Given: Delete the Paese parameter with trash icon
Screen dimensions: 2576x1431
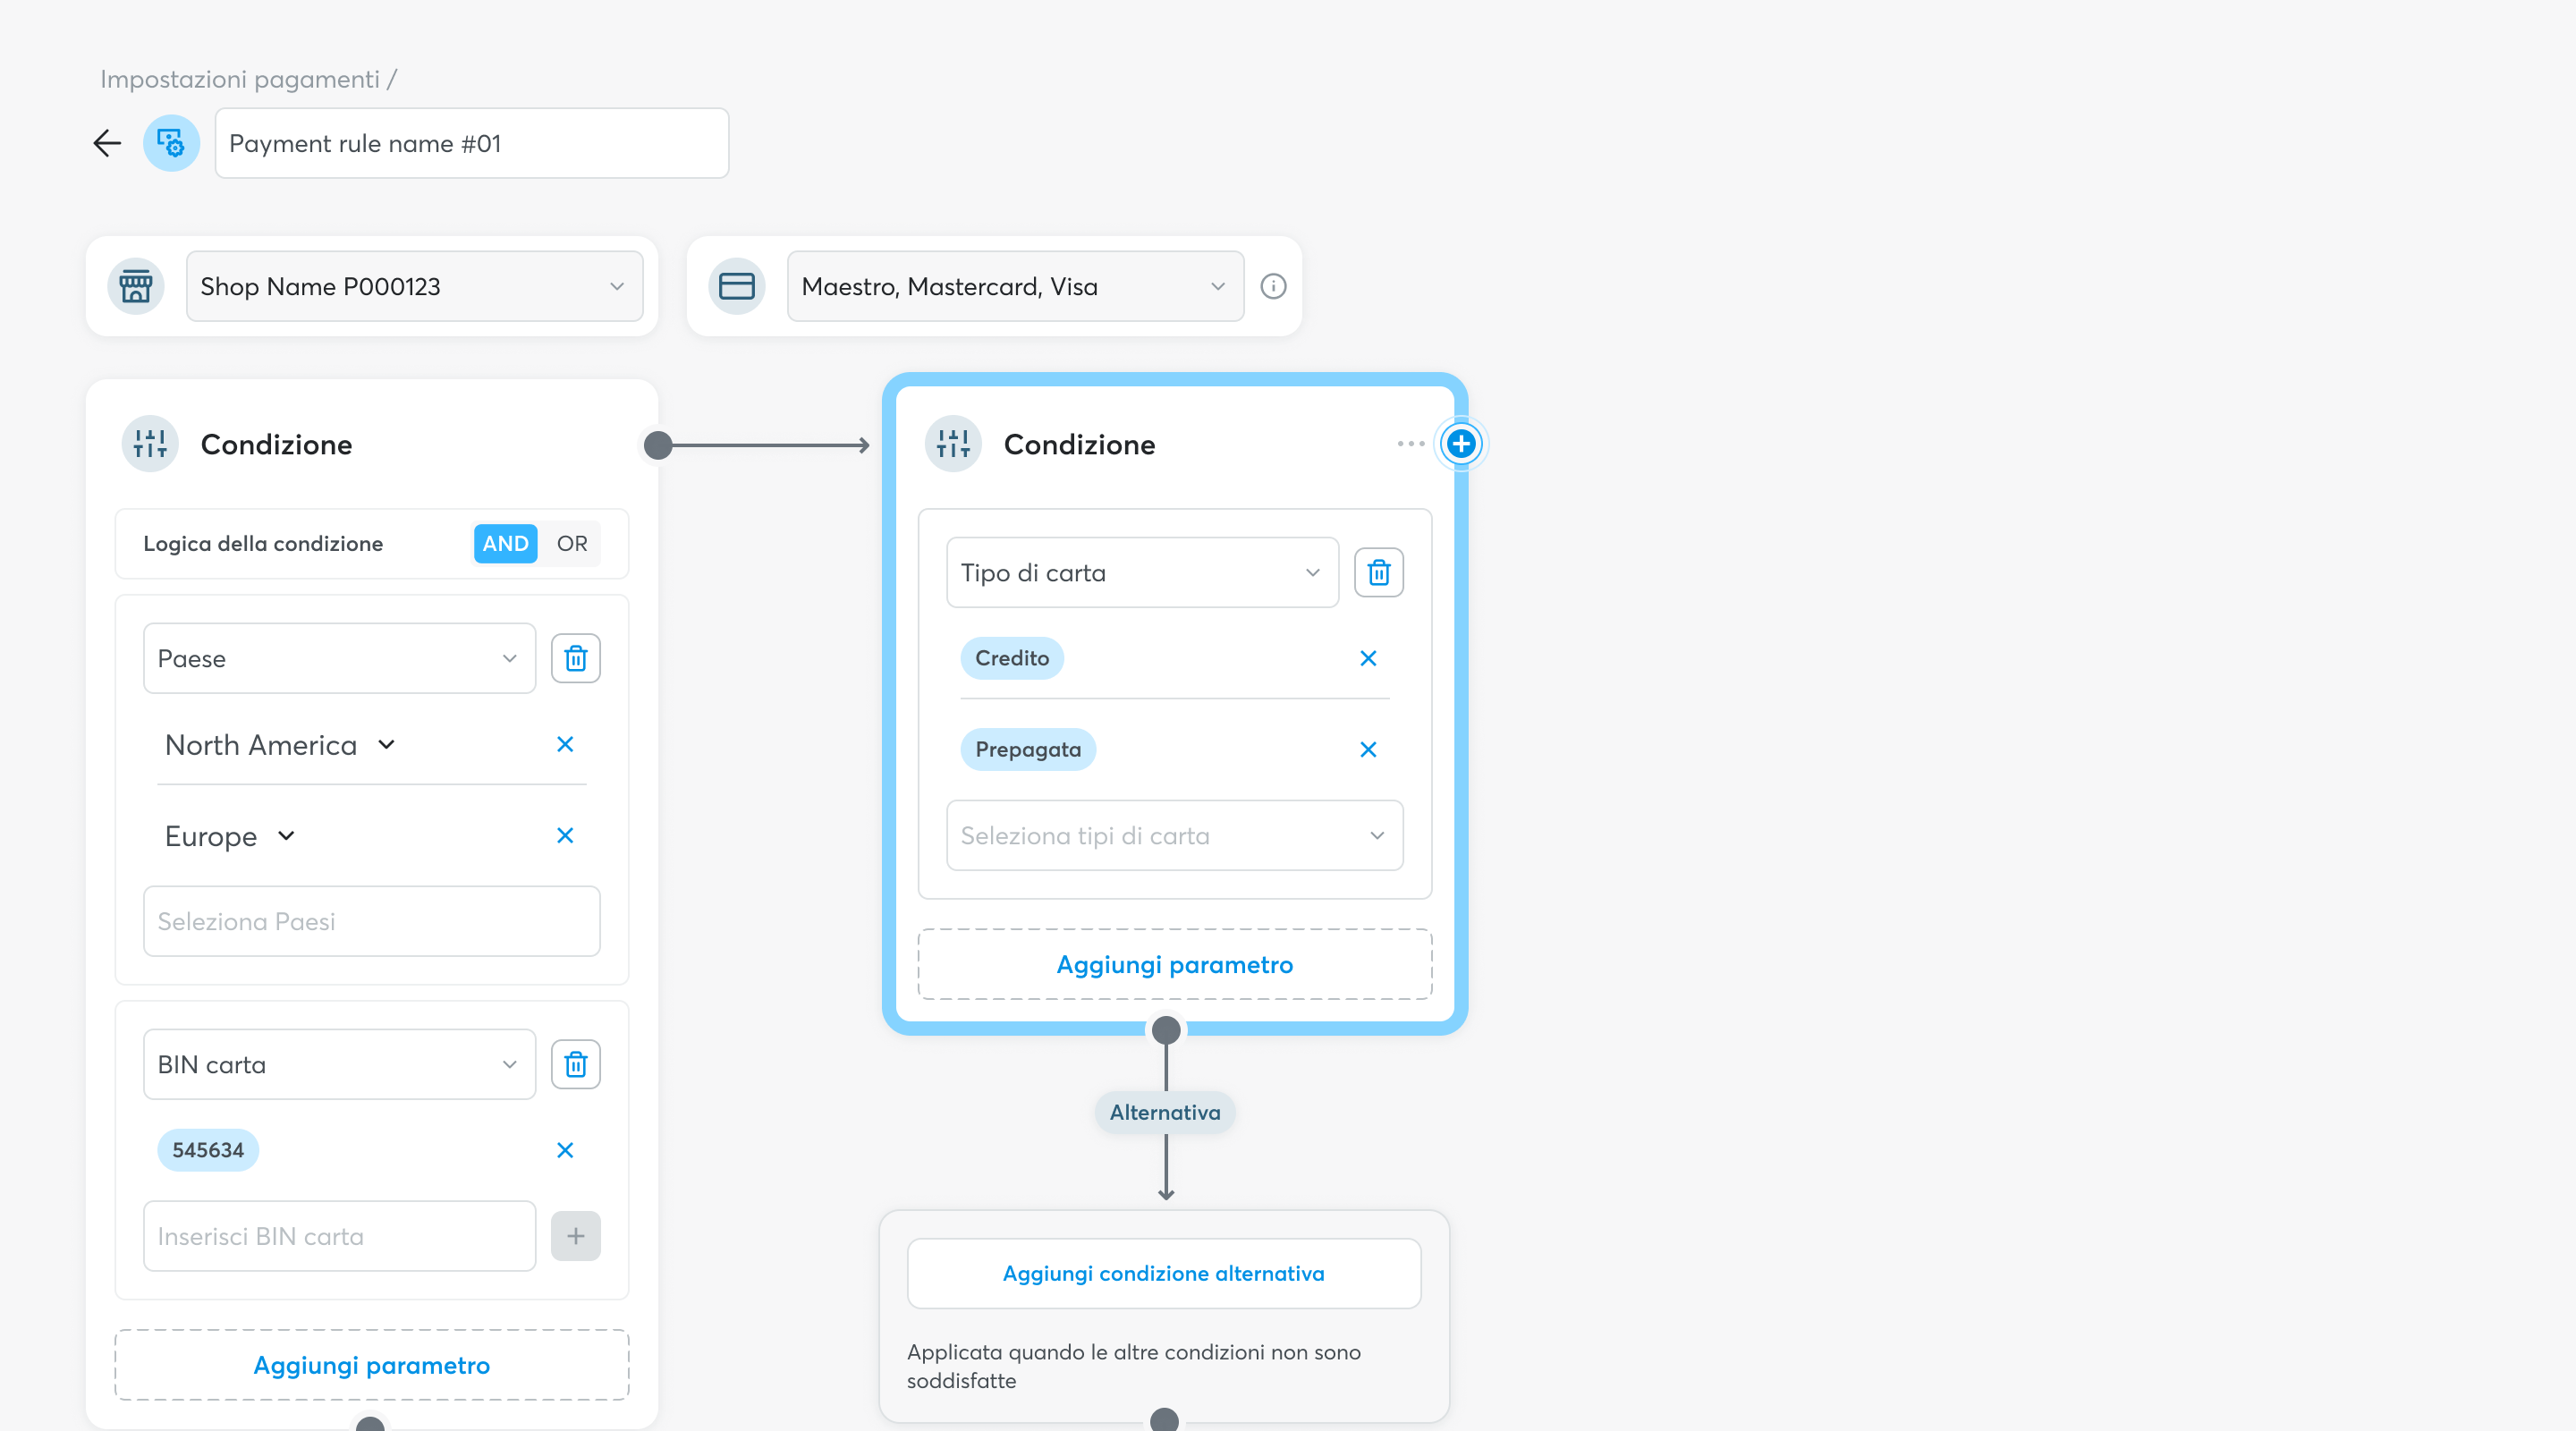Looking at the screenshot, I should [575, 658].
